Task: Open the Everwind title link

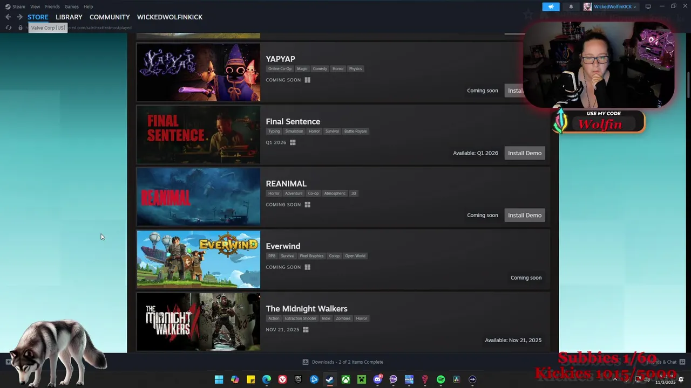Action: [x=283, y=246]
